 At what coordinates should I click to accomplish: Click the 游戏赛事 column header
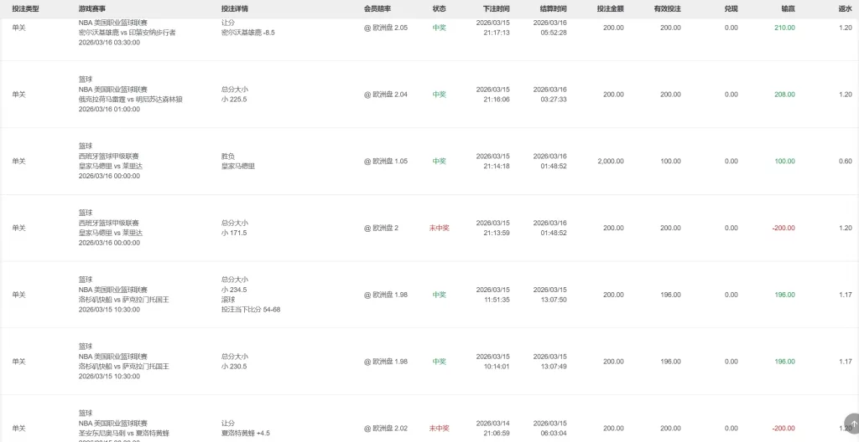(x=92, y=8)
